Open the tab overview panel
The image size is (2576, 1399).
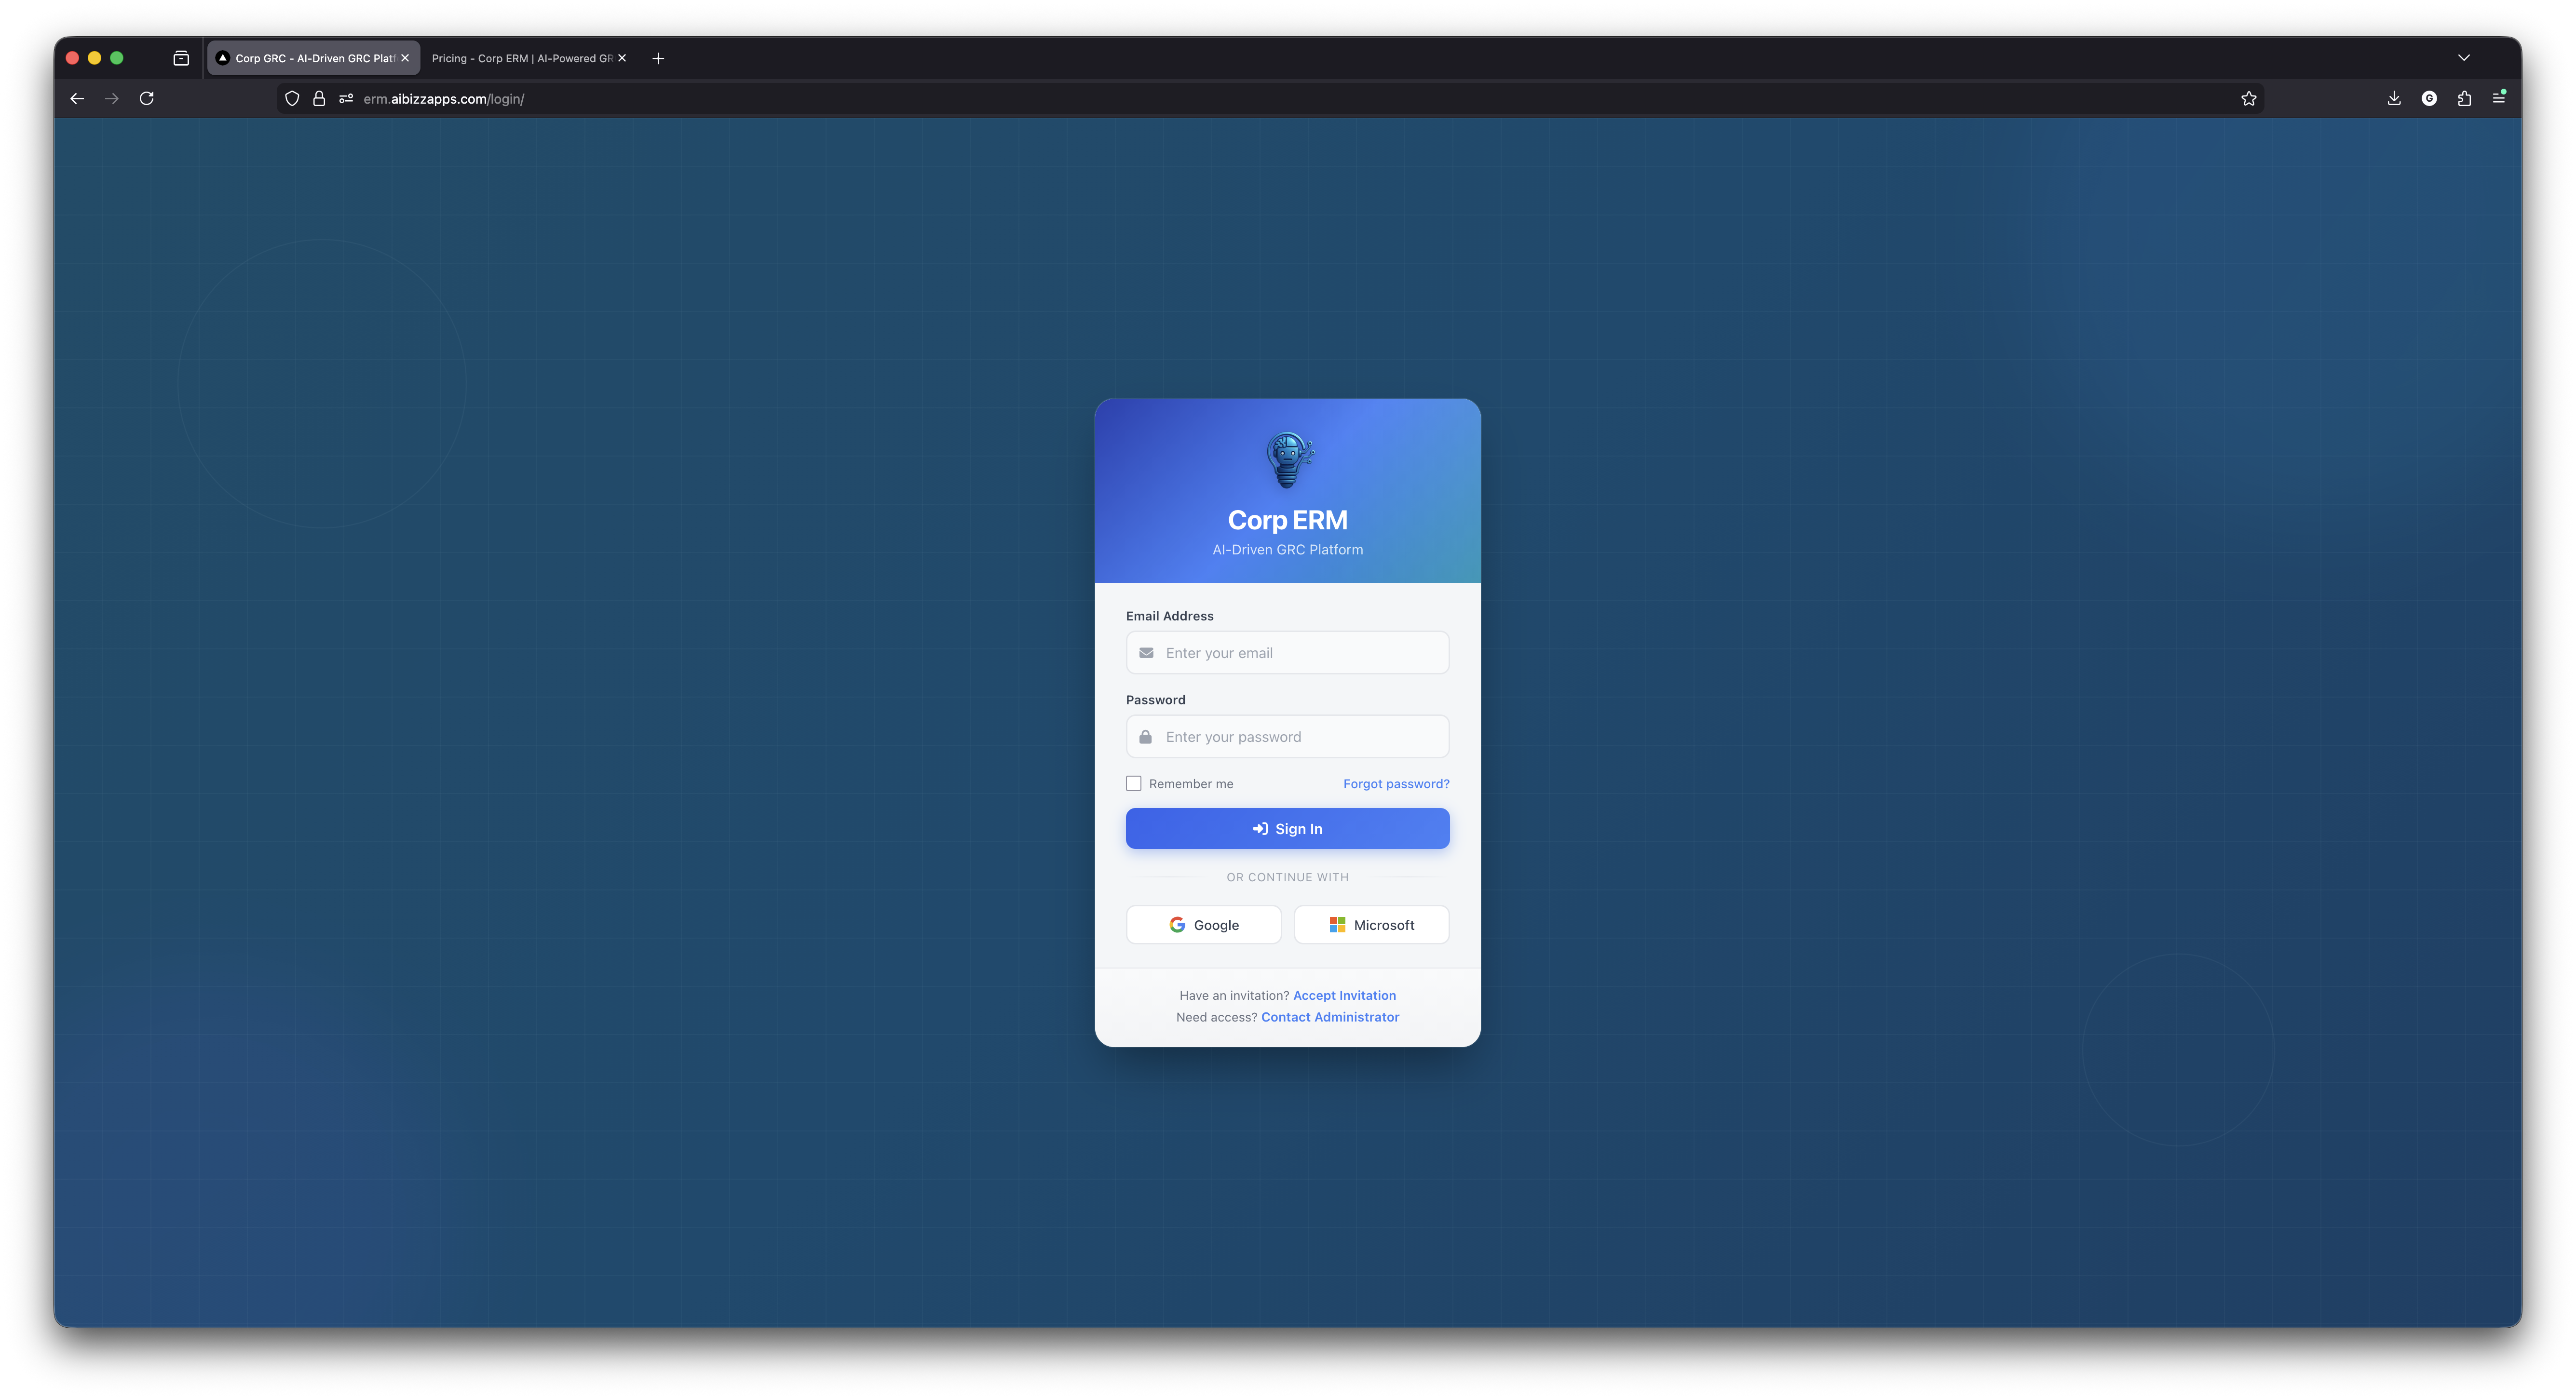181,57
